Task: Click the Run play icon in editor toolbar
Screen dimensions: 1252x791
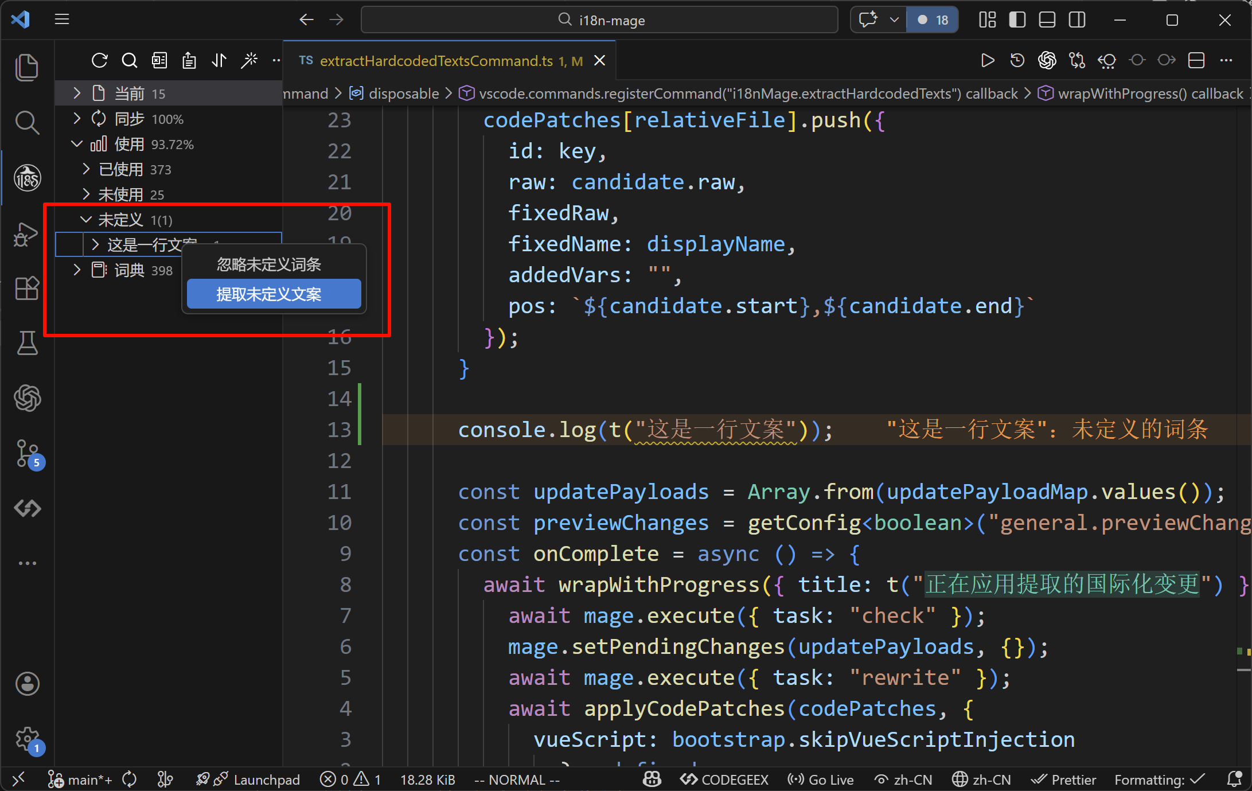Action: pyautogui.click(x=987, y=60)
